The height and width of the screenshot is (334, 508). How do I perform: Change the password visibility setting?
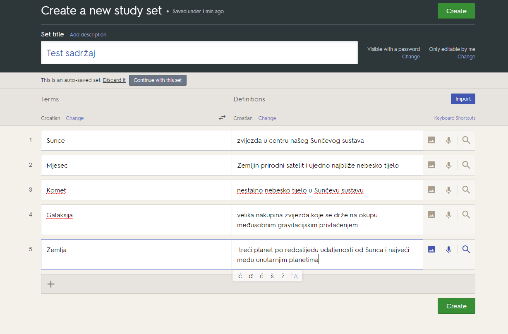(410, 57)
